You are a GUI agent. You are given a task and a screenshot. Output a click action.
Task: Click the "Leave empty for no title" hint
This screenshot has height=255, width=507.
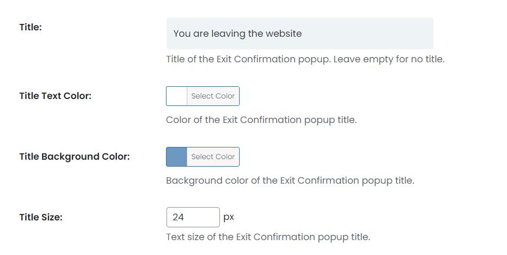[x=390, y=59]
